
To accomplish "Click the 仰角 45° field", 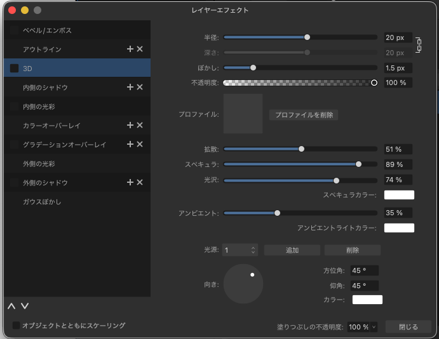I will point(365,286).
